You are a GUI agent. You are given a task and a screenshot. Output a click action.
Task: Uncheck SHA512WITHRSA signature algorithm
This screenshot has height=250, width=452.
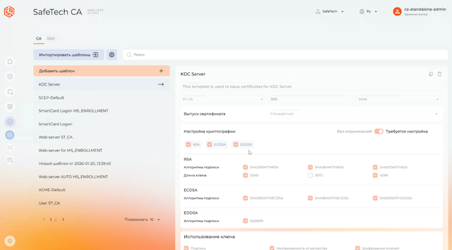(x=375, y=167)
